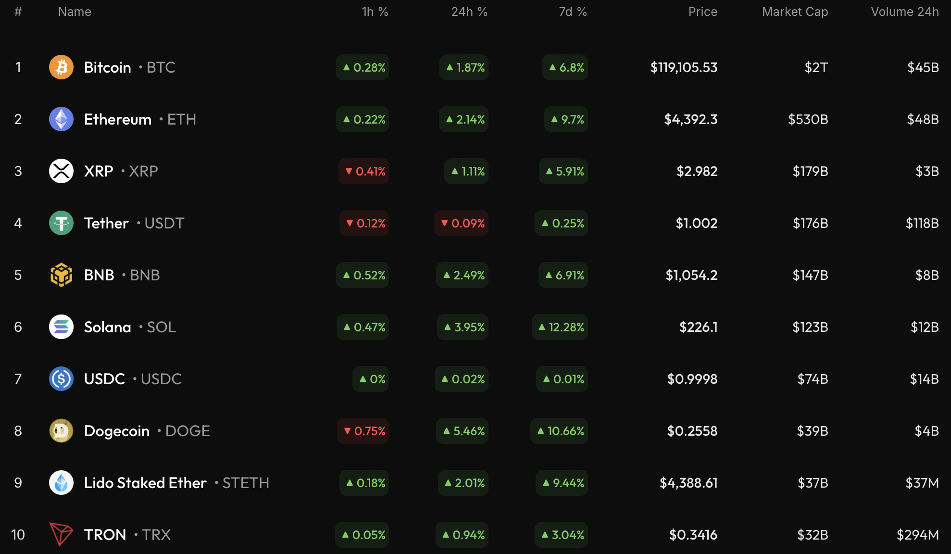951x554 pixels.
Task: Click the Solana logo icon
Action: pyautogui.click(x=61, y=327)
